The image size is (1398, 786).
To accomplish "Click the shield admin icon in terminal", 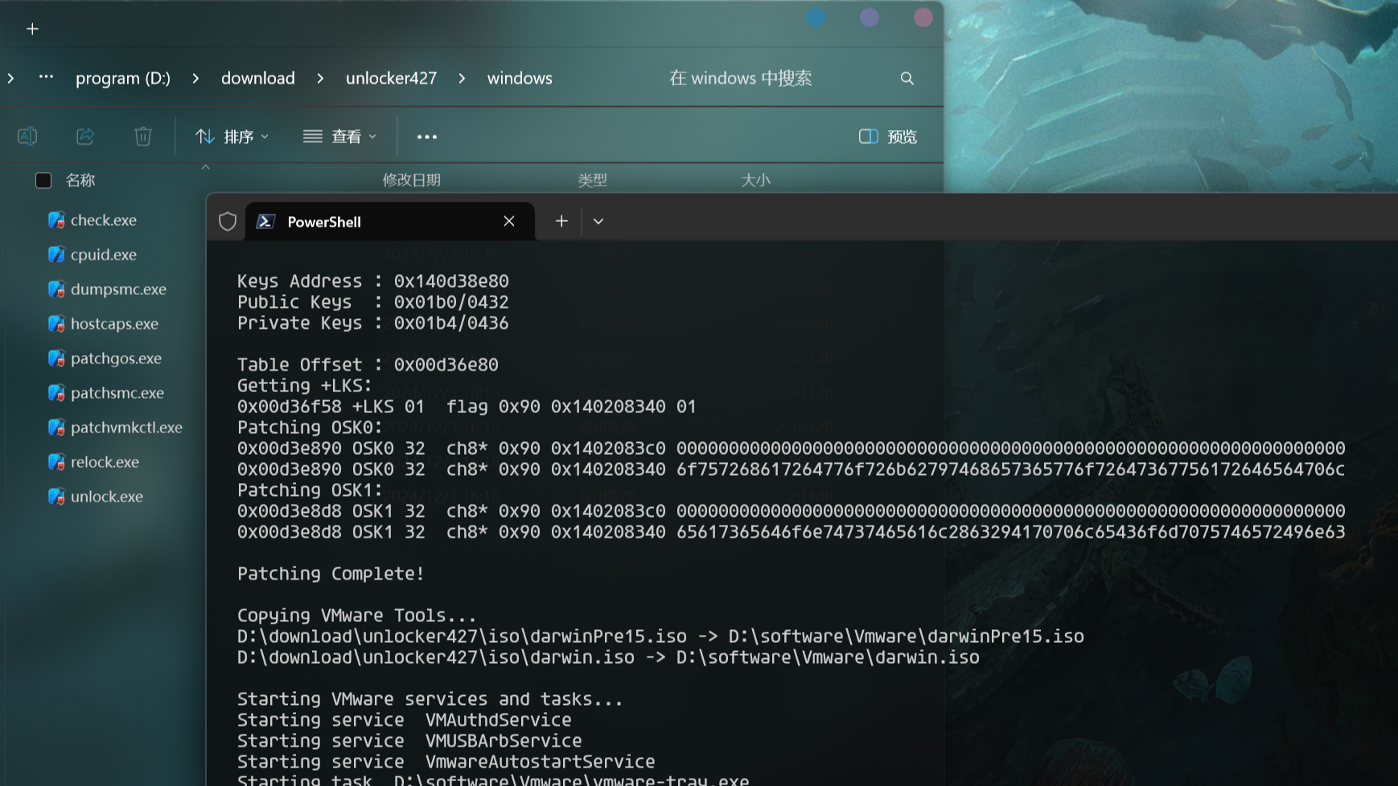I will pyautogui.click(x=228, y=221).
